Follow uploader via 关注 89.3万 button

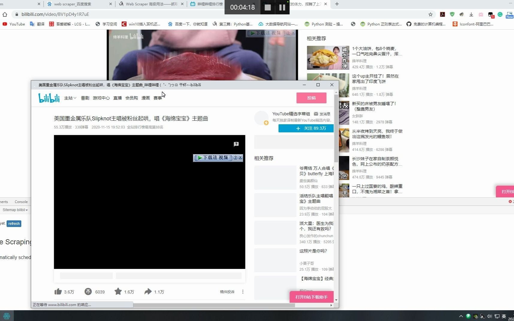tap(306, 128)
